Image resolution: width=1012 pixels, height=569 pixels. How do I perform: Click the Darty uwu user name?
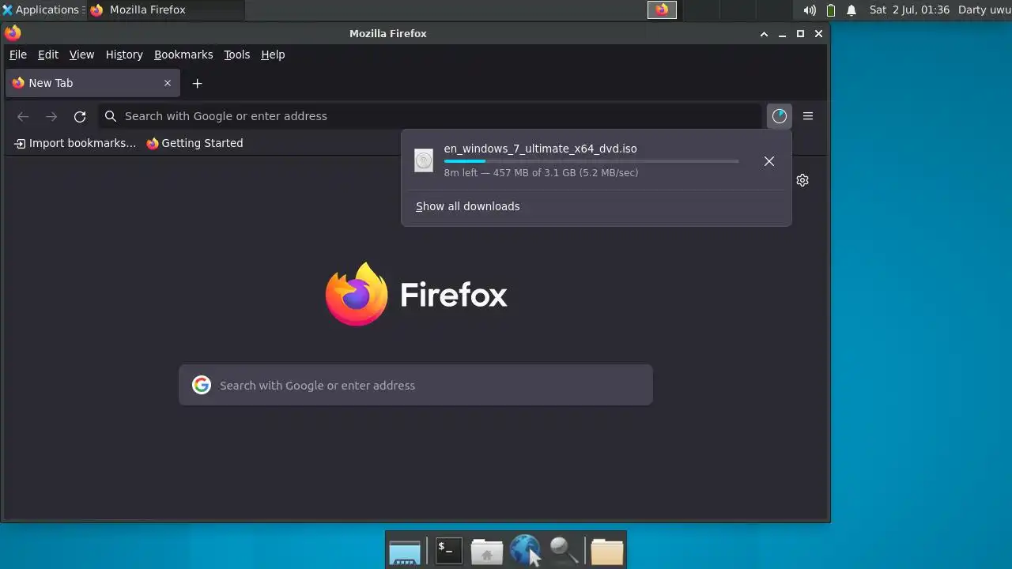pos(984,10)
